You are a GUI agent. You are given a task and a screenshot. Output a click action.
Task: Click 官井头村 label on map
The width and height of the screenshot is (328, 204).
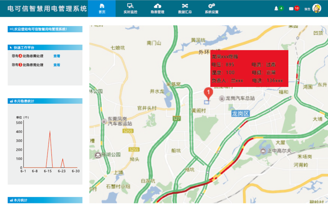click(147, 108)
